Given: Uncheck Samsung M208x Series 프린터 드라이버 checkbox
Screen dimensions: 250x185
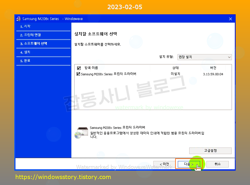Looking at the screenshot, I should point(78,74).
